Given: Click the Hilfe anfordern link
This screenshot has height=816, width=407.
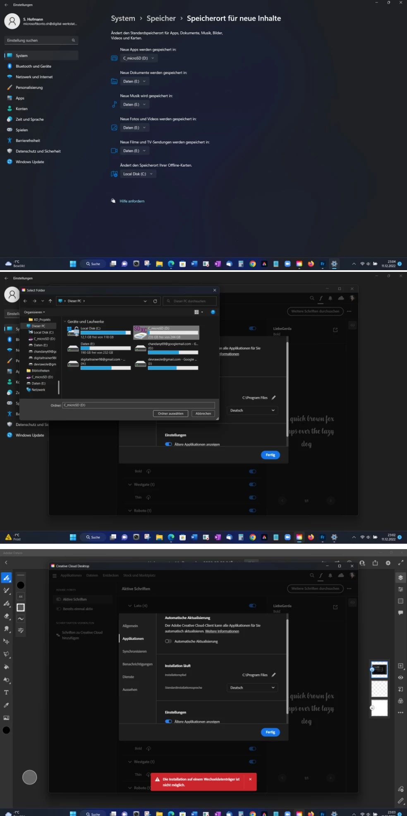Looking at the screenshot, I should pyautogui.click(x=132, y=201).
